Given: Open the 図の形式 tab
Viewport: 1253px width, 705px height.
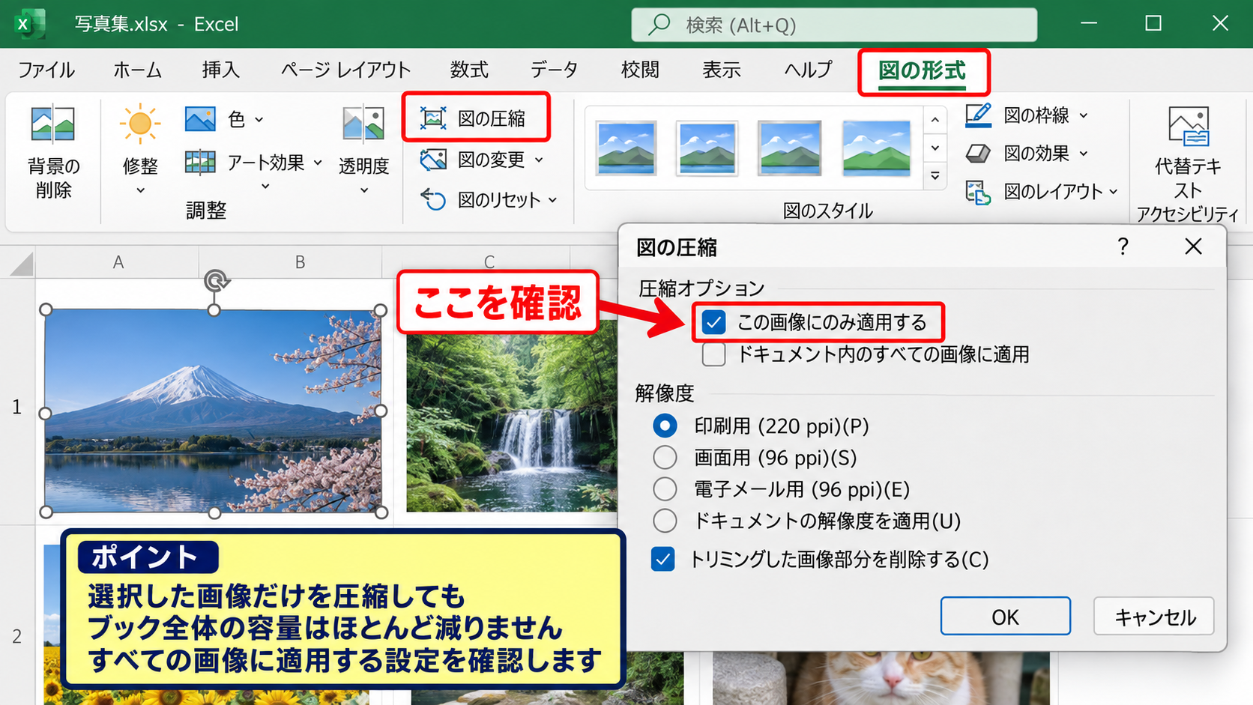Looking at the screenshot, I should 923,71.
